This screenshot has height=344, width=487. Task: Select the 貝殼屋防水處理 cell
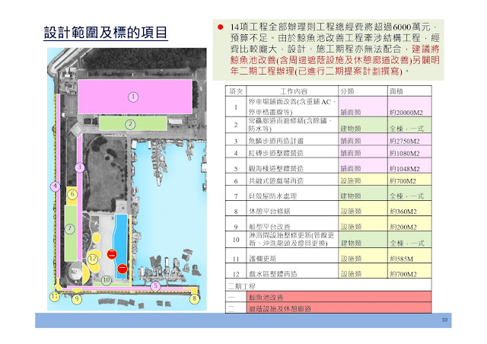pos(292,193)
